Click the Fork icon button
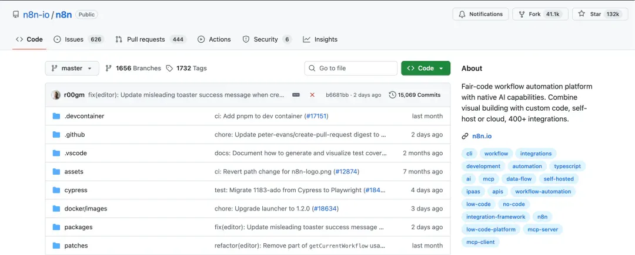Viewport: 635px width, 255px height. tap(522, 14)
